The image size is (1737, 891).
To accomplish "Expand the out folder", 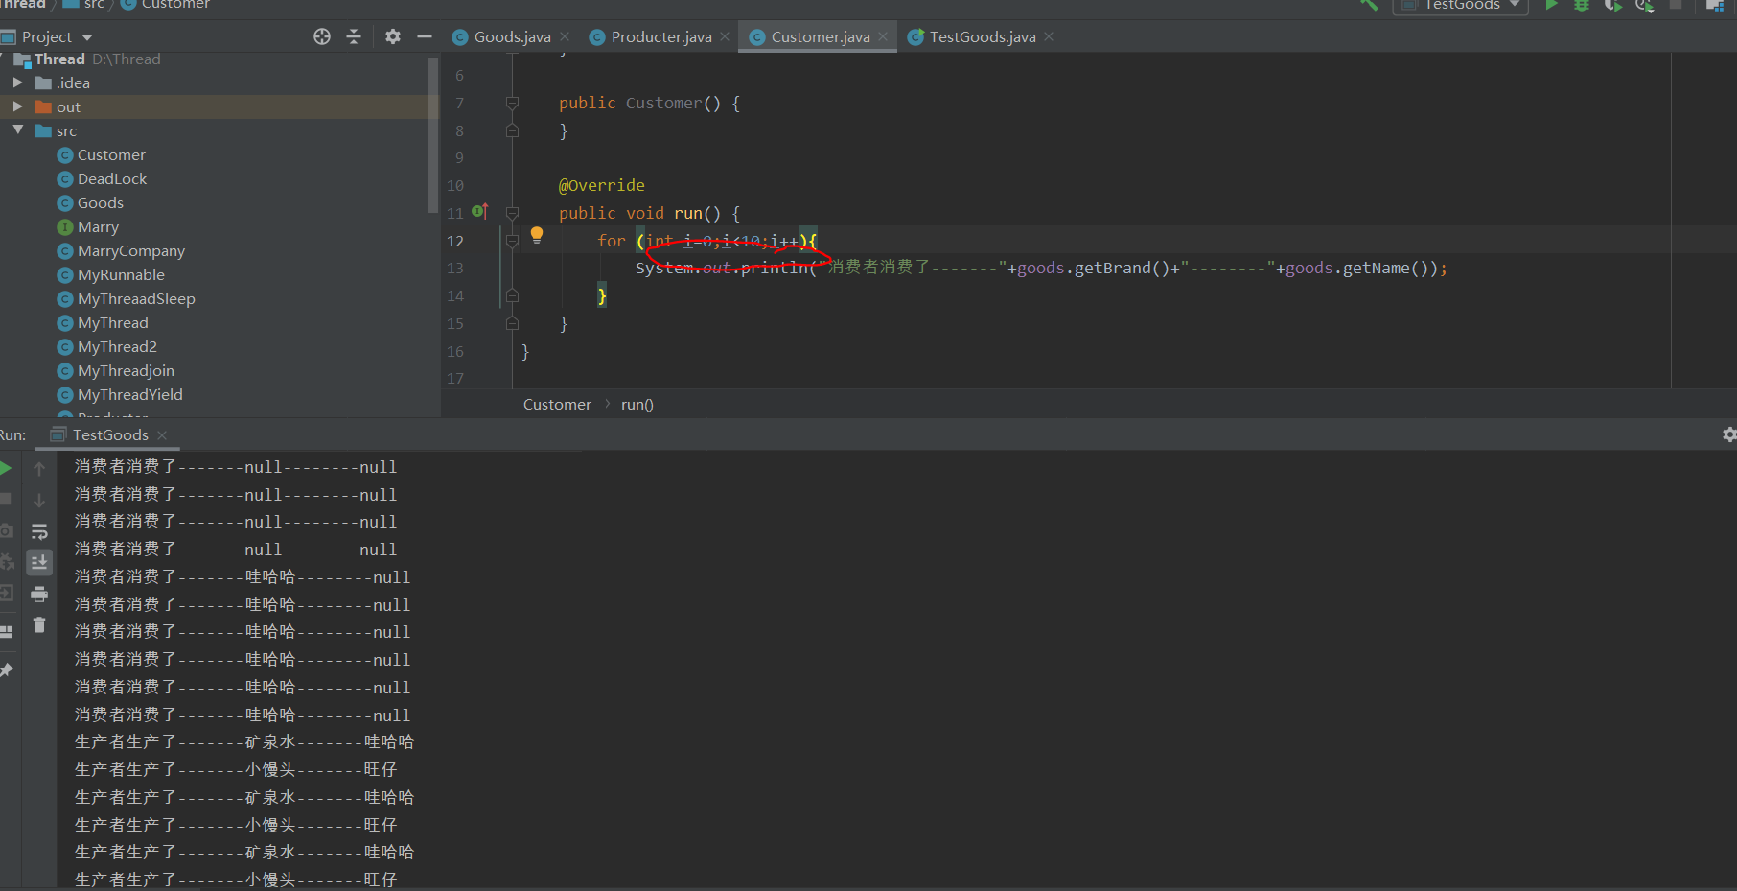I will 17,106.
